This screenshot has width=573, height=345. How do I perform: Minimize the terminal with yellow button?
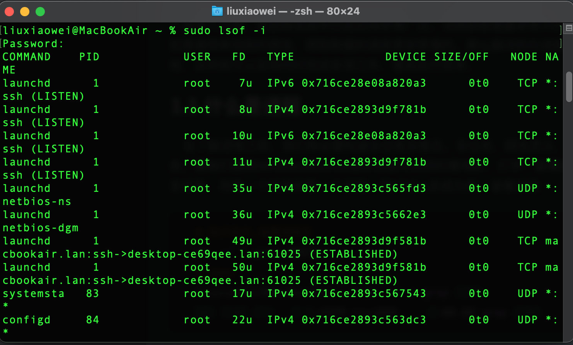[x=25, y=12]
